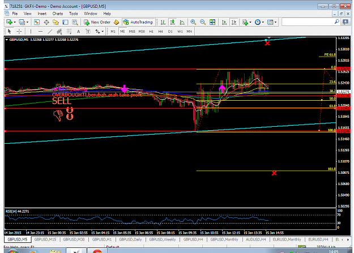The width and height of the screenshot is (354, 253).
Task: Select red X marker on upper channel line
Action: tap(267, 43)
